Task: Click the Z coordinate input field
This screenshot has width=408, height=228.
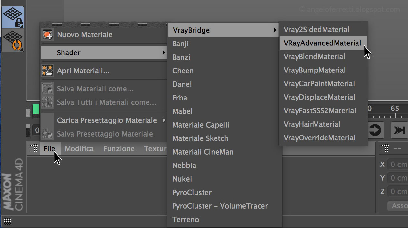Action: pyautogui.click(x=398, y=192)
